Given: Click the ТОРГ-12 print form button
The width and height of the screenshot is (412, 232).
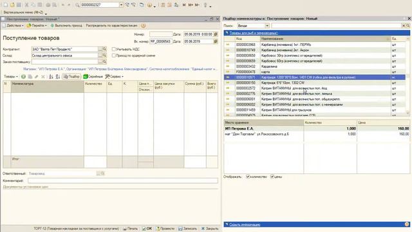Looking at the screenshot, I should tap(76, 229).
